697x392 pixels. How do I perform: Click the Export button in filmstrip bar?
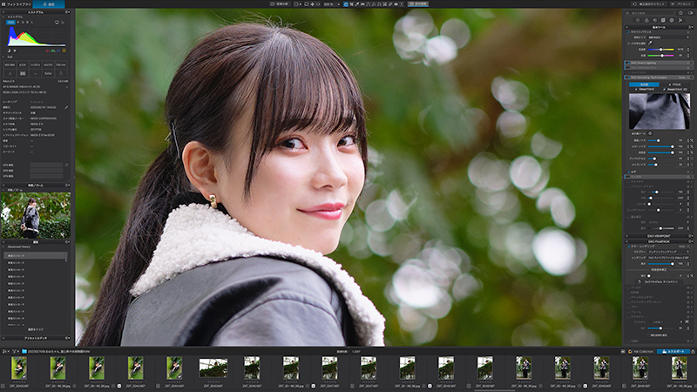pos(673,351)
